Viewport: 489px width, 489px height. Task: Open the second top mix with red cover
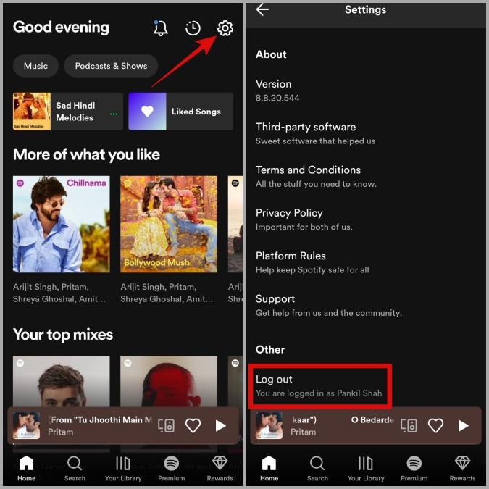pyautogui.click(x=169, y=381)
